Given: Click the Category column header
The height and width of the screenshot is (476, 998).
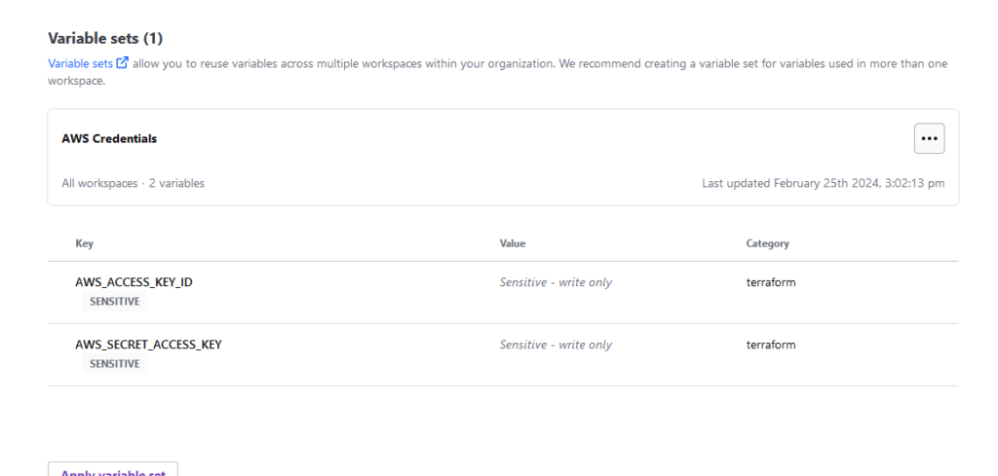Looking at the screenshot, I should [768, 243].
